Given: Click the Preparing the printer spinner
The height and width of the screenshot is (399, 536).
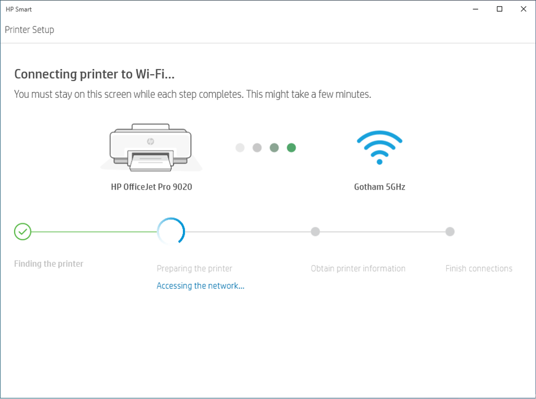Looking at the screenshot, I should [171, 231].
